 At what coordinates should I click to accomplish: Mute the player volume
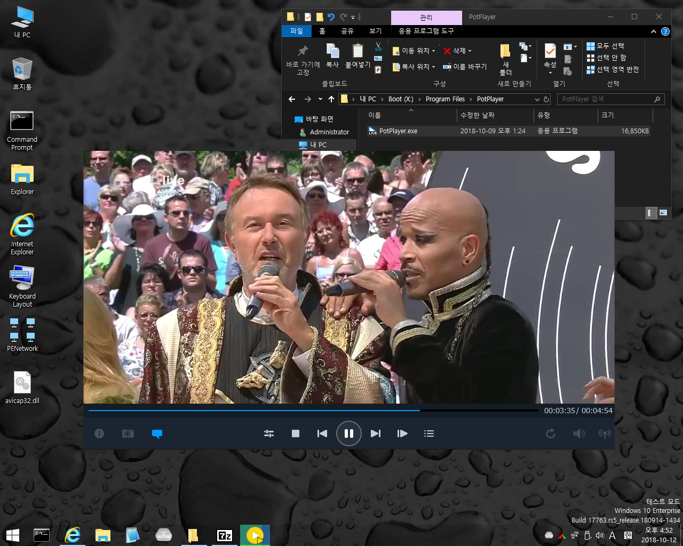click(579, 433)
